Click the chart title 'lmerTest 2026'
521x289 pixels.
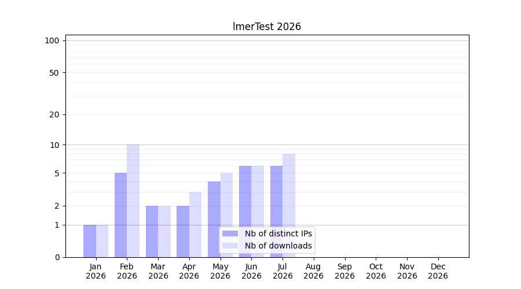tap(267, 27)
